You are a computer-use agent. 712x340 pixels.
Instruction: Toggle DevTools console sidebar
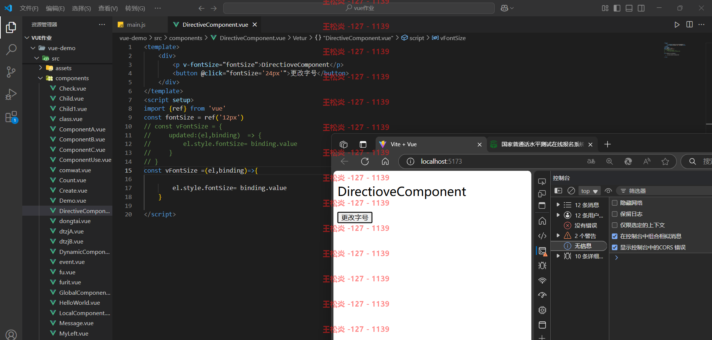coord(558,191)
